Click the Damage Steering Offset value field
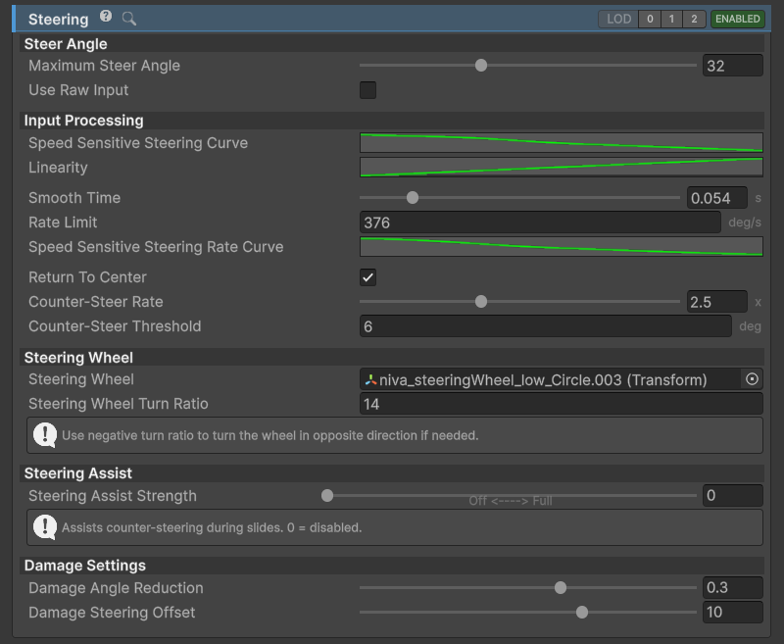The height and width of the screenshot is (644, 784). click(x=732, y=613)
